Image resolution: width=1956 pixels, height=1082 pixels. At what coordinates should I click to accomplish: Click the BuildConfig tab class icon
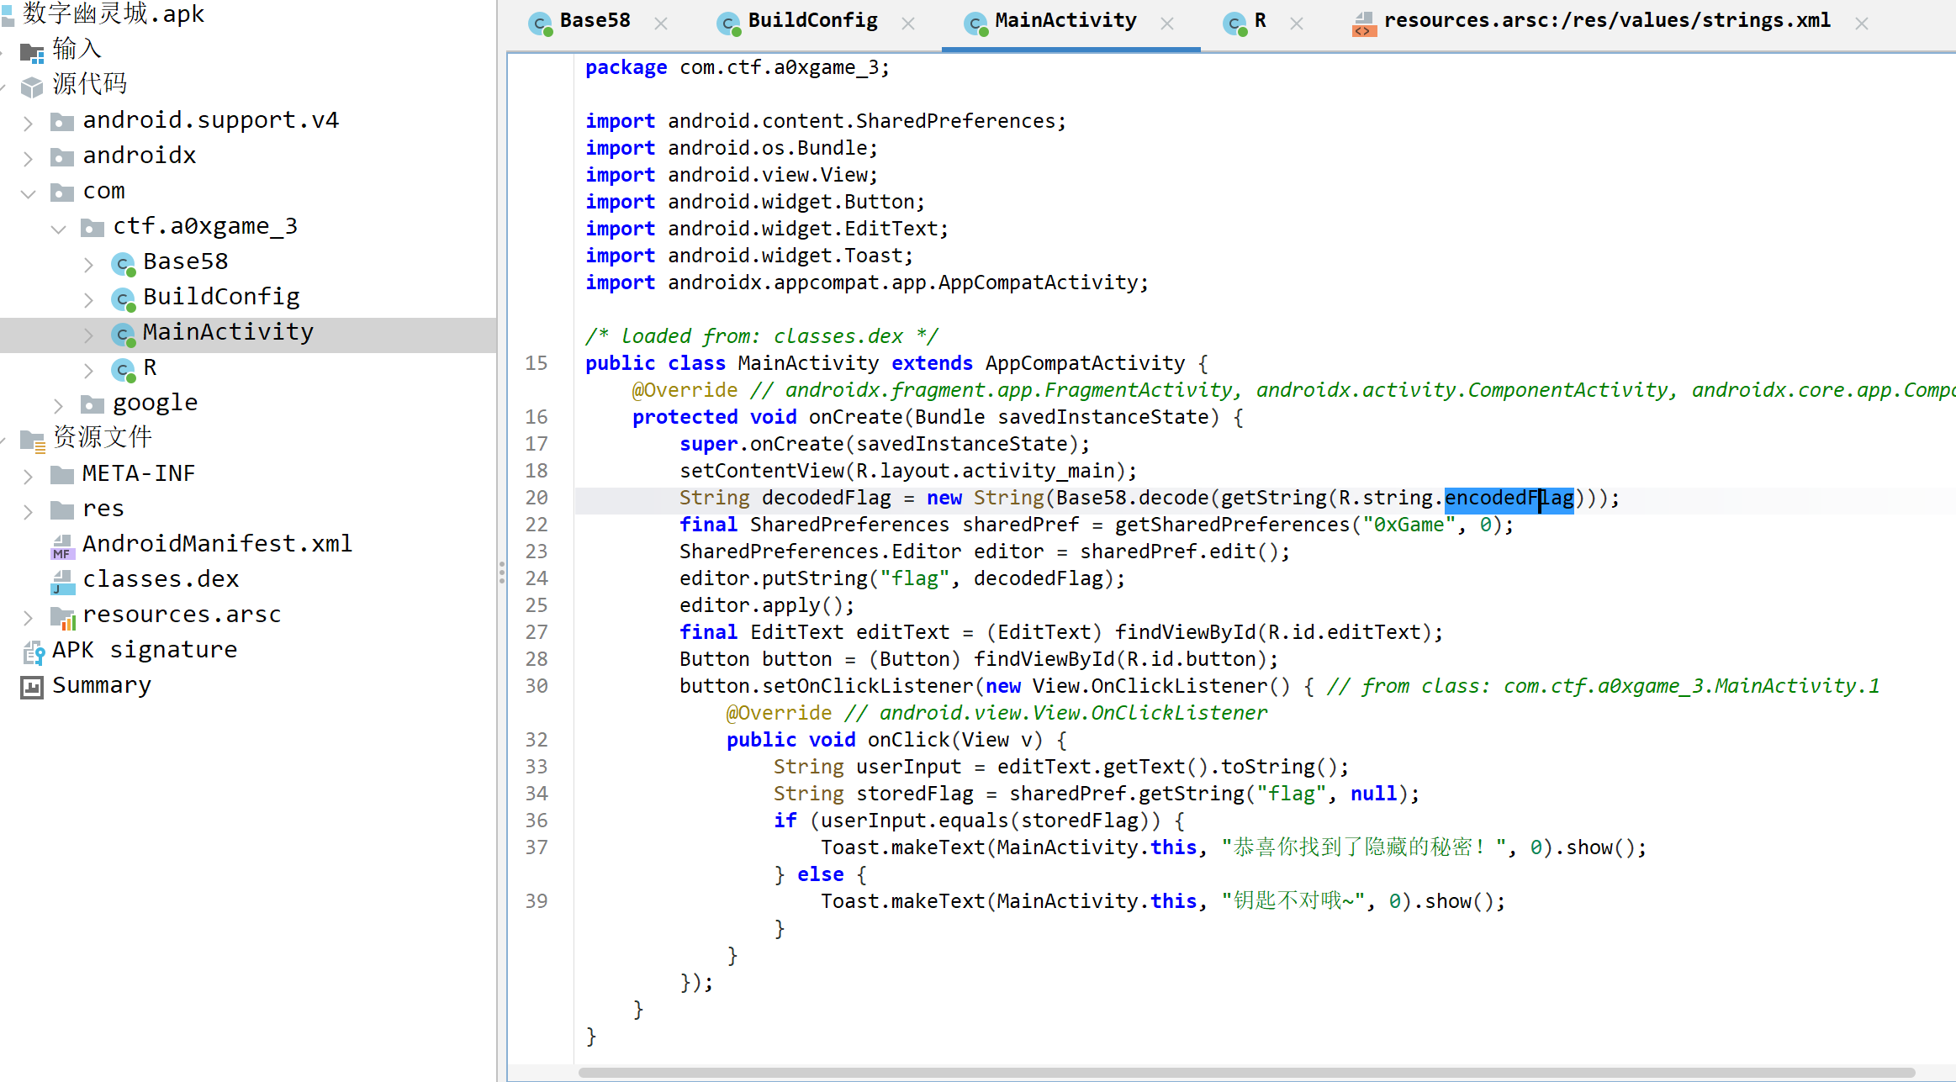point(728,24)
